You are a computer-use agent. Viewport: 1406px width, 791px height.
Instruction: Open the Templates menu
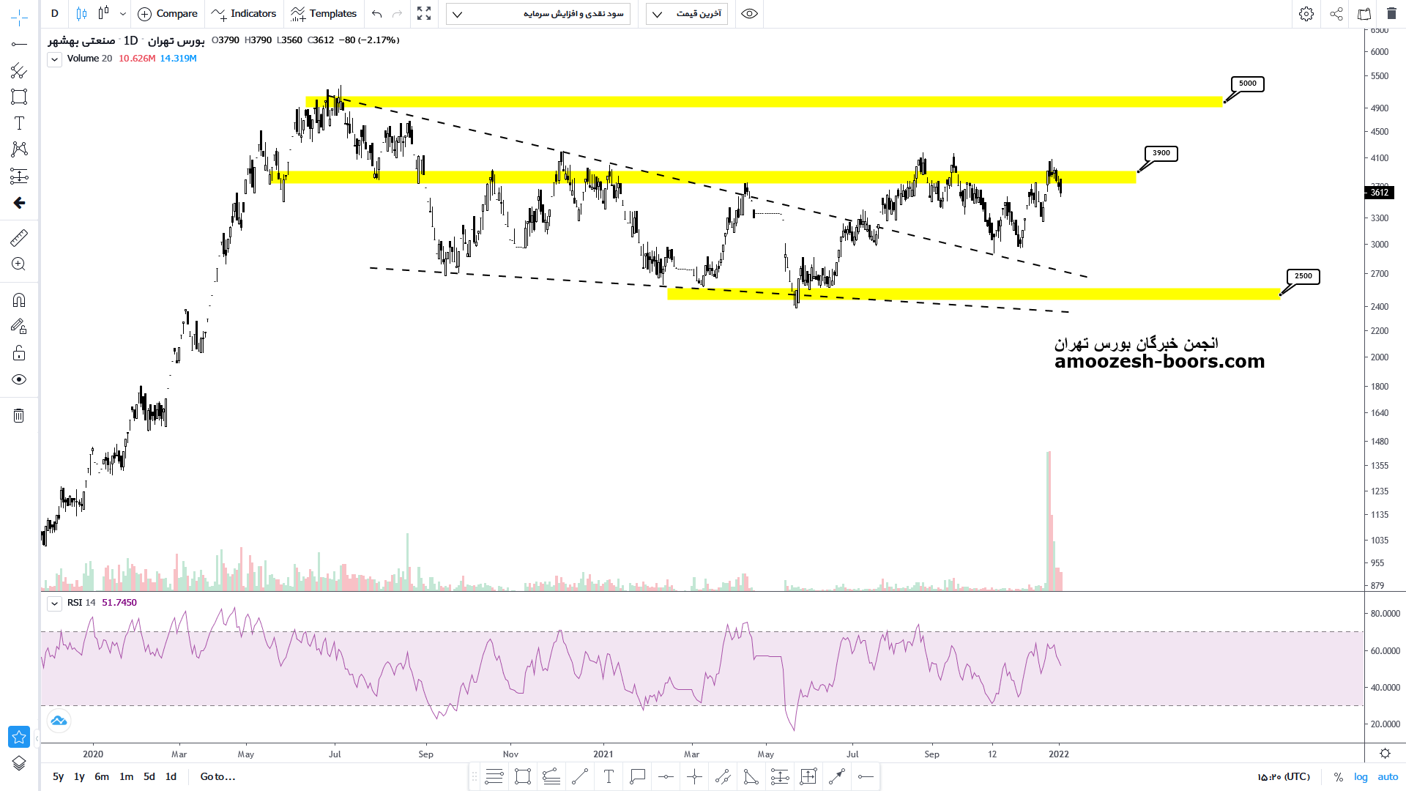(x=323, y=14)
